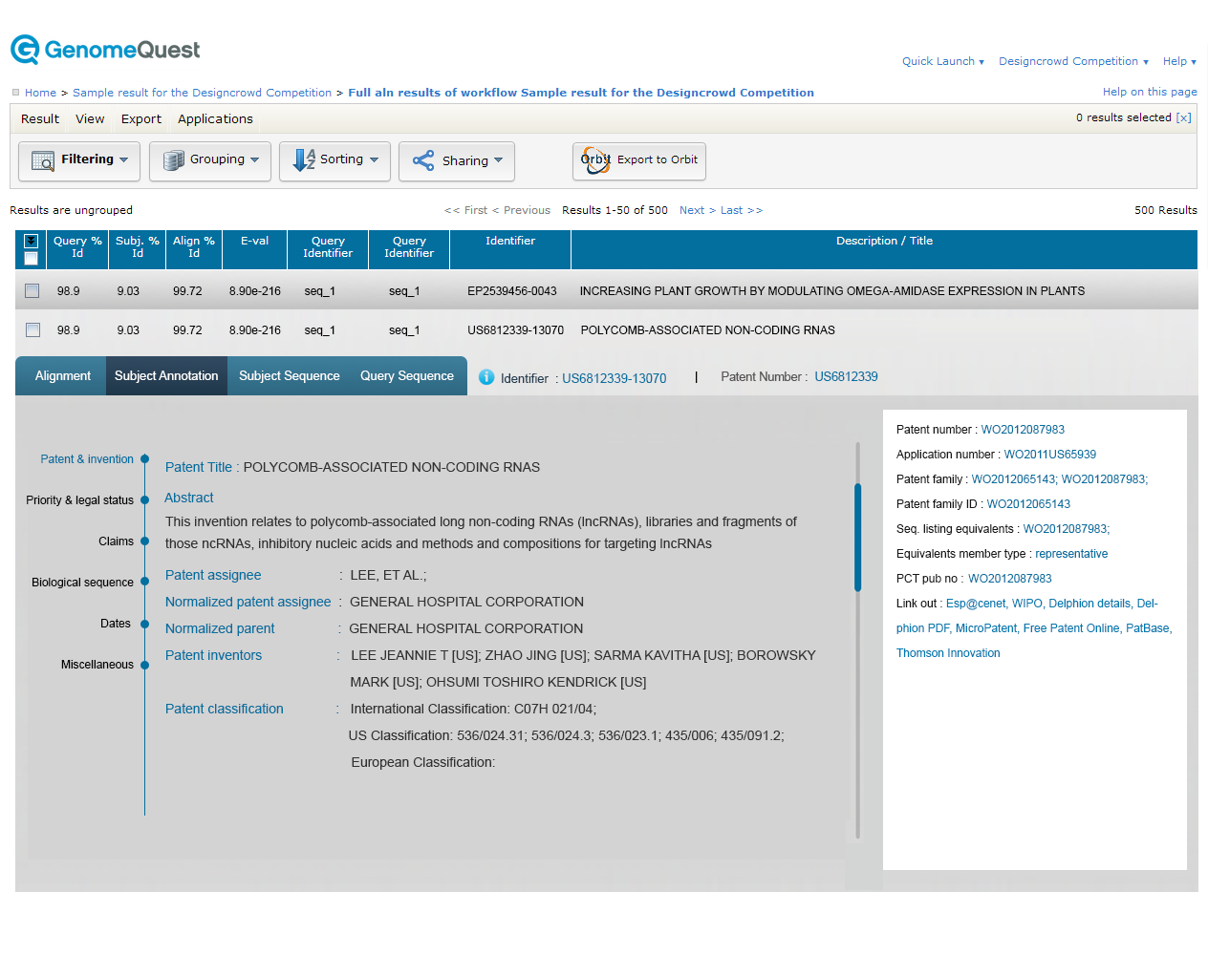Click the Sharing network icon
This screenshot has height=955, width=1208.
click(x=423, y=160)
